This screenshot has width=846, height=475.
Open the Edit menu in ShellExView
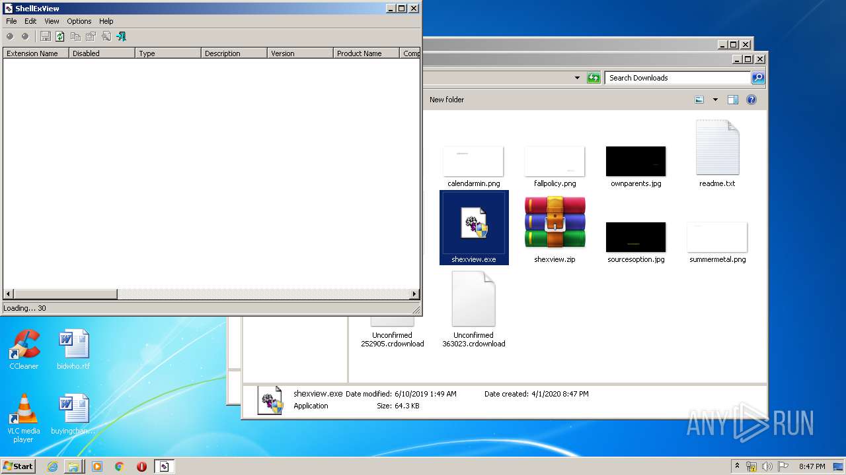coord(30,21)
